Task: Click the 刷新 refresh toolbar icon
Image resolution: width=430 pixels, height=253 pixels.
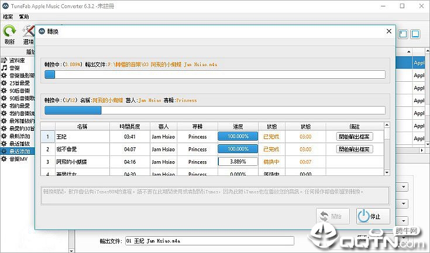Action: coord(9,35)
